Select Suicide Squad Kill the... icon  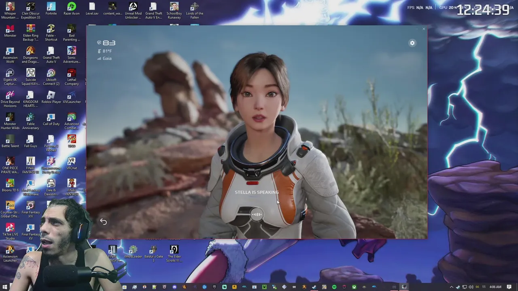[x=31, y=78]
